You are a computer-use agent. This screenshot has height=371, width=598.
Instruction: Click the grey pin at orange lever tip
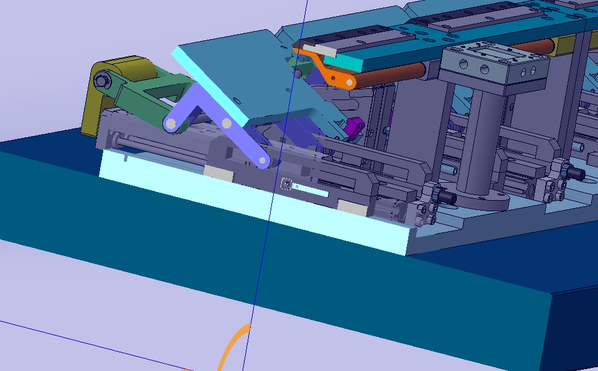click(x=349, y=82)
